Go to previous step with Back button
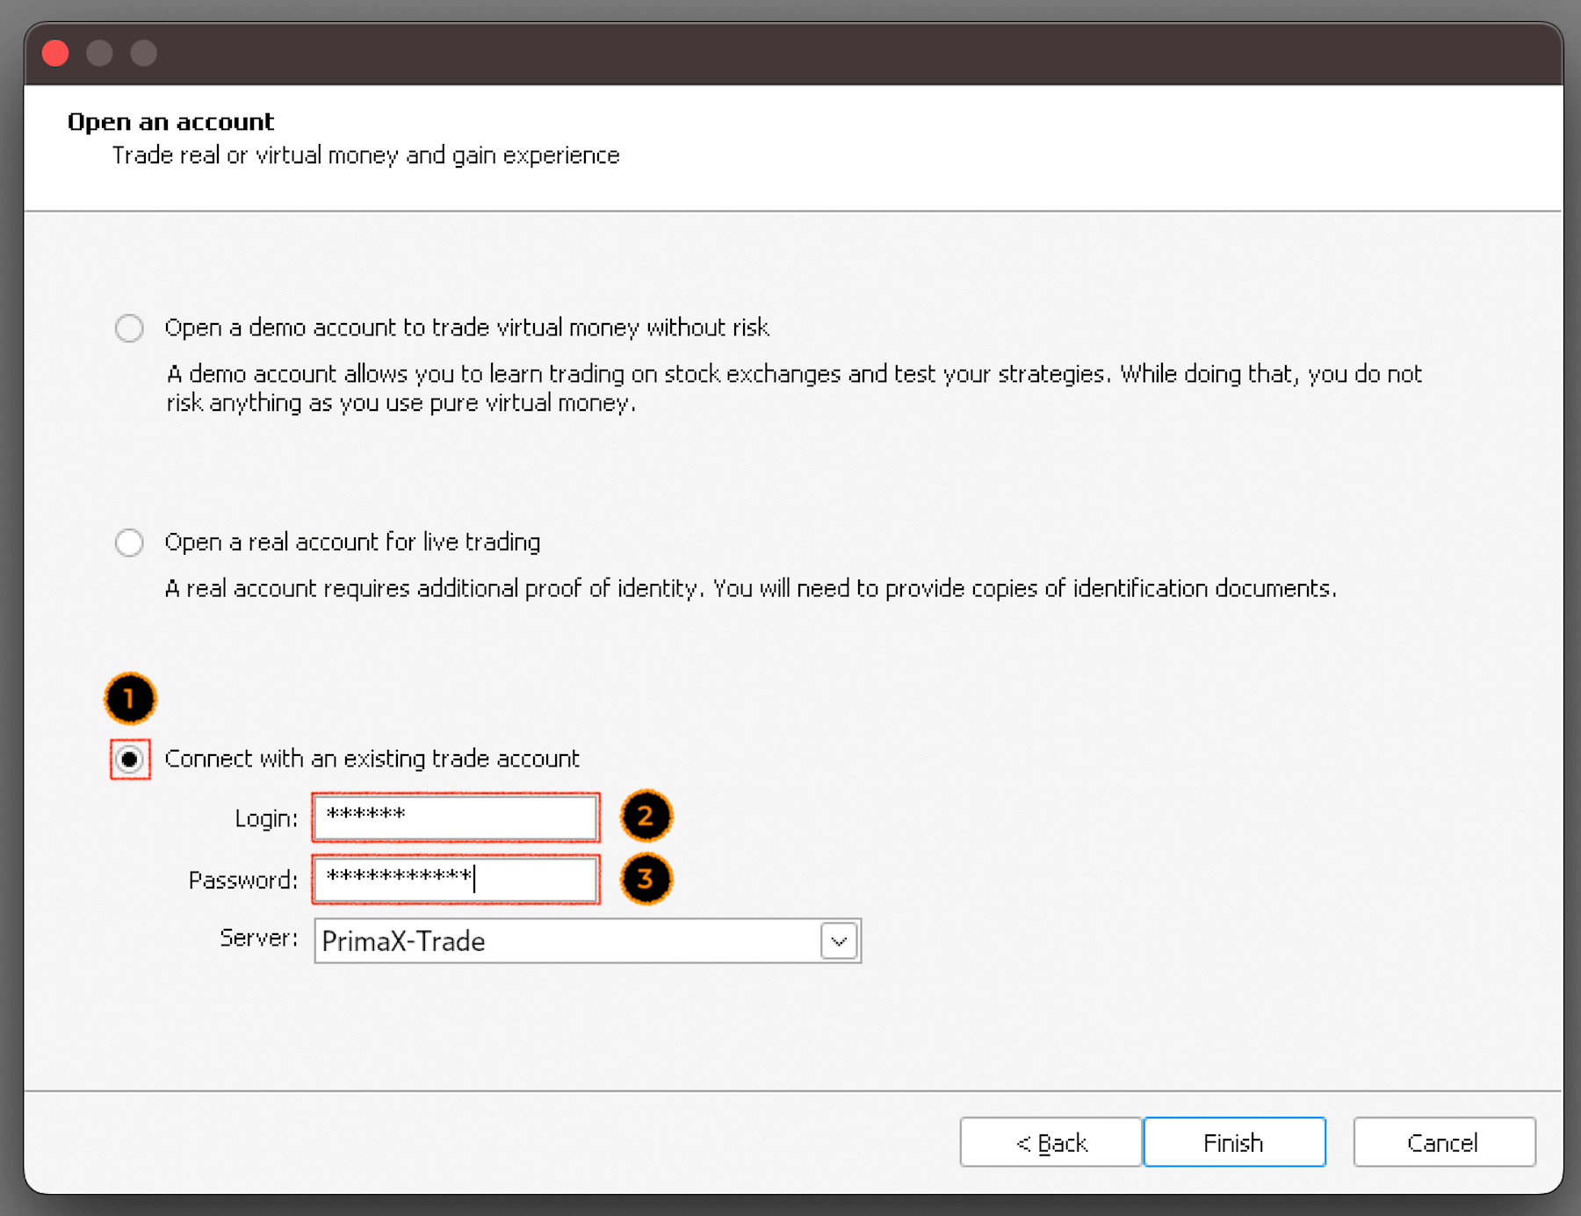 coord(1050,1142)
